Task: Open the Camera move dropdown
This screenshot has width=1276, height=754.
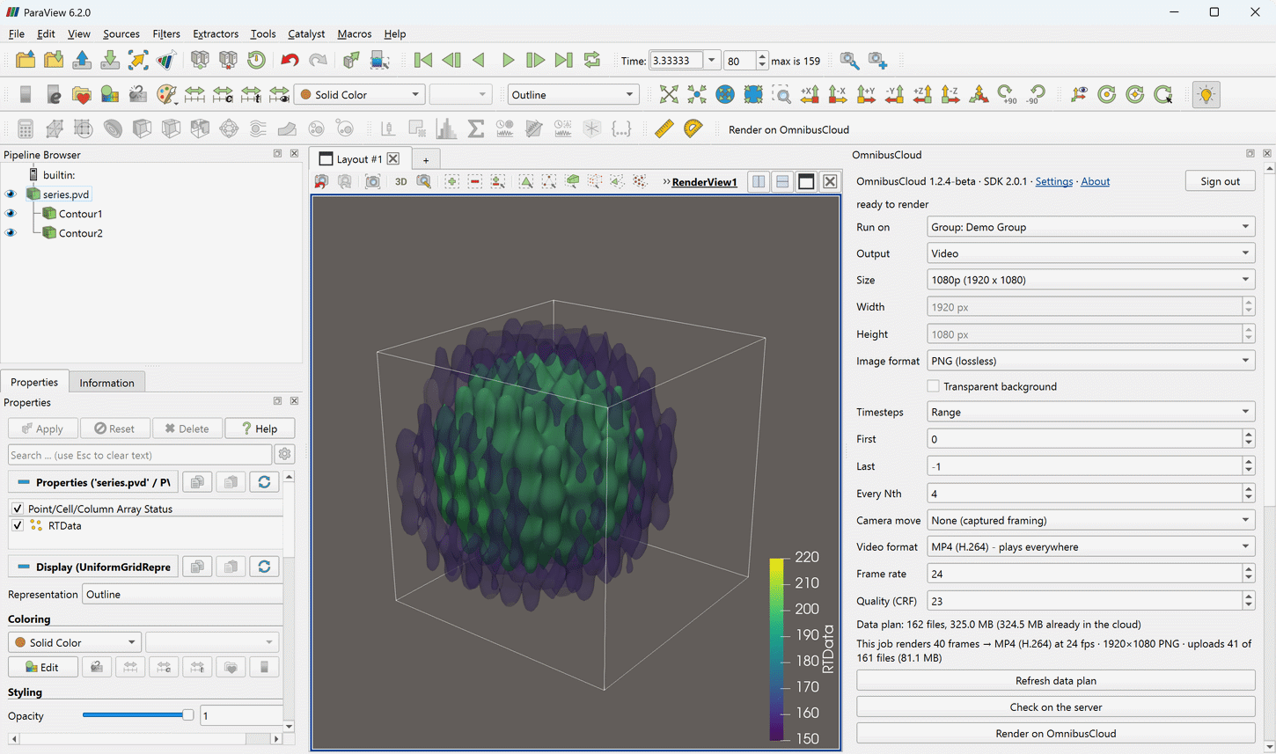Action: pyautogui.click(x=1090, y=520)
